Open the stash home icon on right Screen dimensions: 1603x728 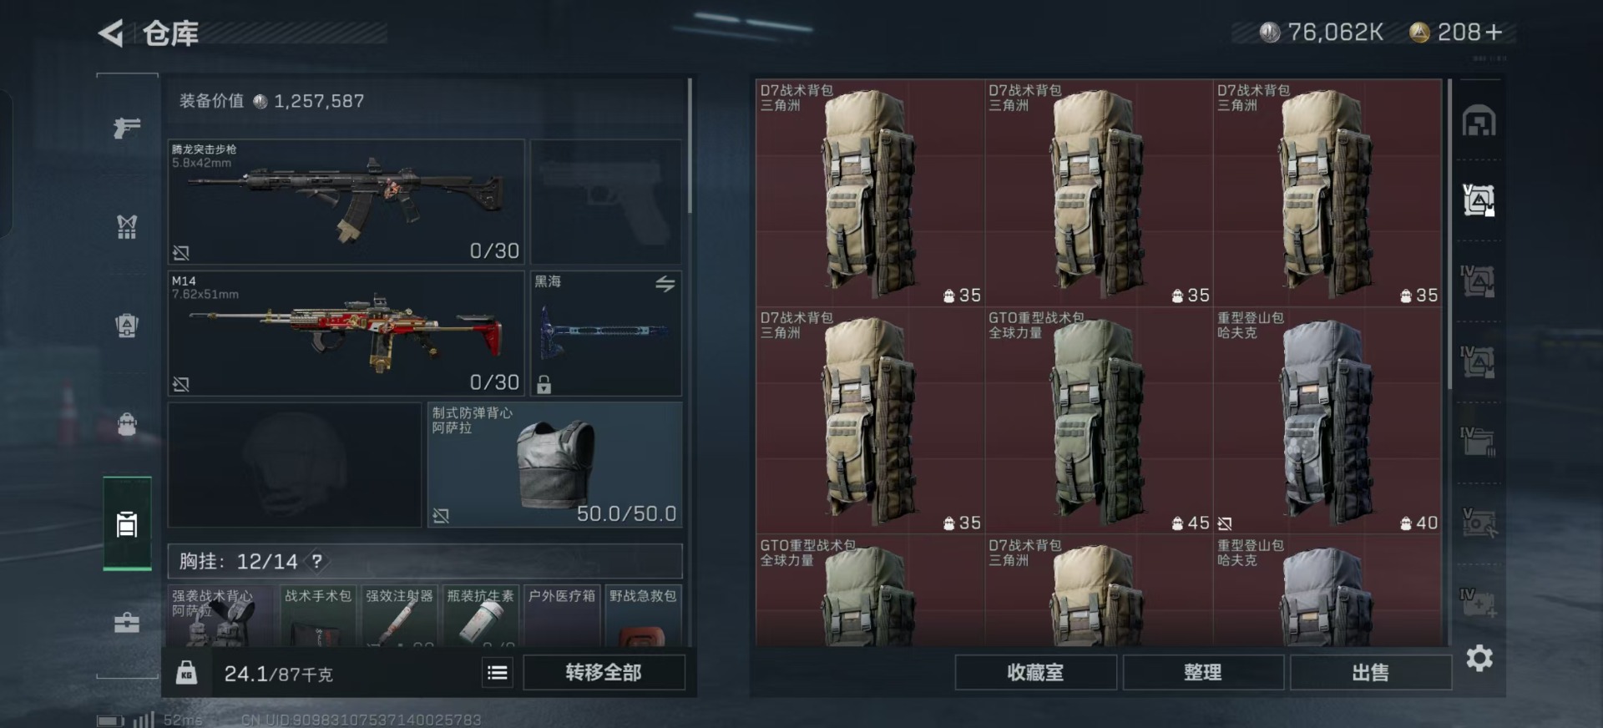coord(1479,121)
